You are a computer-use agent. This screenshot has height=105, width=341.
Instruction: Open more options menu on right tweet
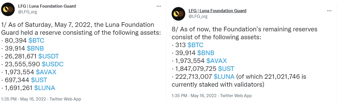pyautogui.click(x=329, y=11)
